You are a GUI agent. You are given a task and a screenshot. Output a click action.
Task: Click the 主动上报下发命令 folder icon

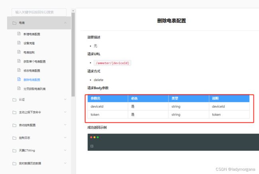click(14, 113)
